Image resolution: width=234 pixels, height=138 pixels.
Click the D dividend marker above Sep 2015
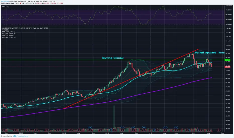90,127
